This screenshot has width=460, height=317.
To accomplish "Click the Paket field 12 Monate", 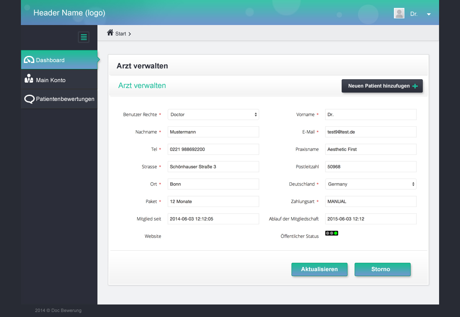I will pyautogui.click(x=213, y=201).
